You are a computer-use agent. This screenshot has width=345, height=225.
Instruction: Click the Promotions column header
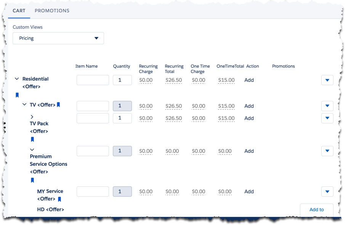point(283,66)
